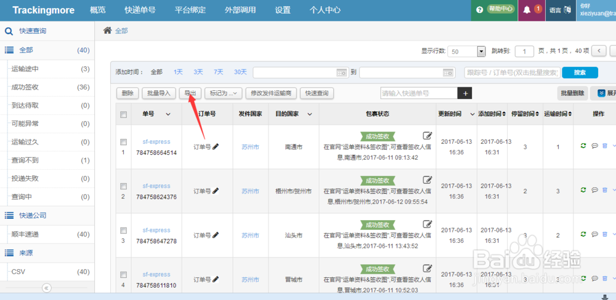Image resolution: width=616 pixels, height=300 pixels.
Task: Click the 导出 export button
Action: (x=190, y=93)
